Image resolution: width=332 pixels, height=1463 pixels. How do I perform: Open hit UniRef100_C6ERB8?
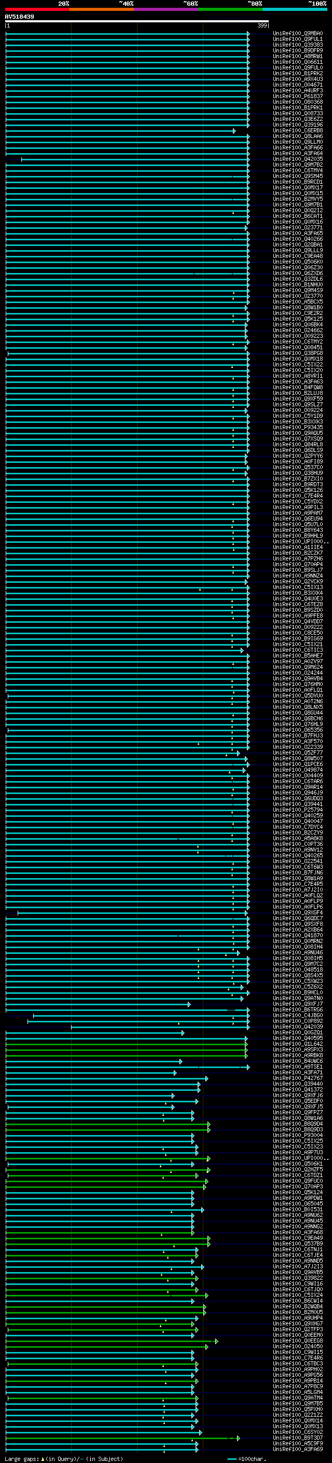[298, 131]
